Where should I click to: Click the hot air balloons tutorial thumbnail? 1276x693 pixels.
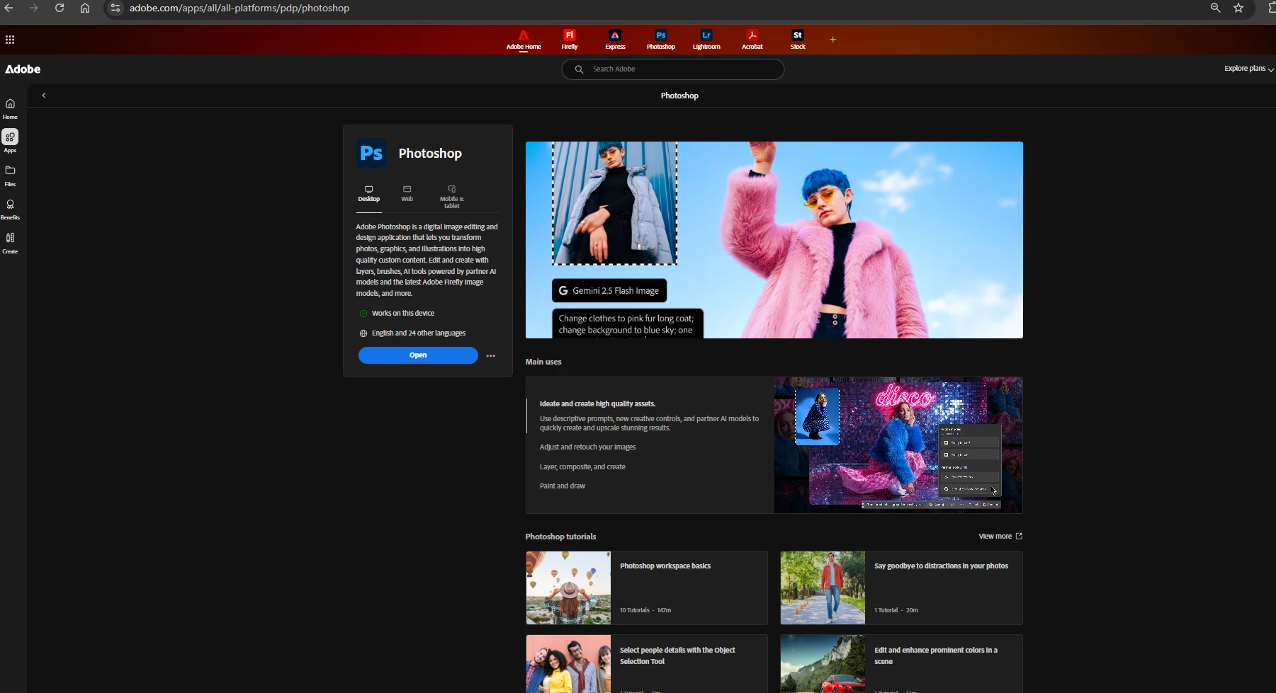(568, 588)
